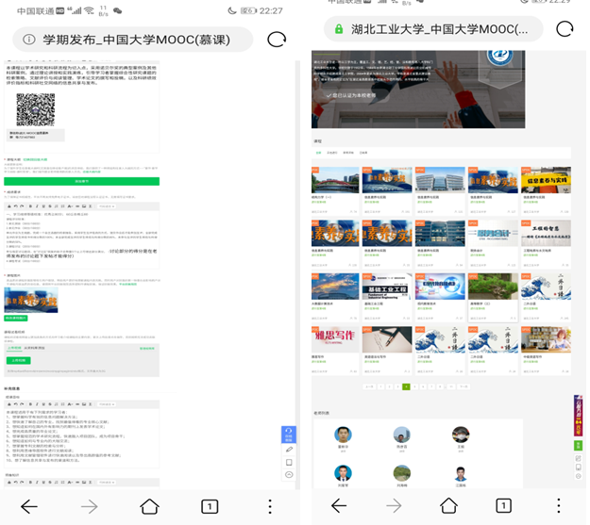
Task: Open format dropdown in the 成绩要求 editor
Action: (107, 206)
